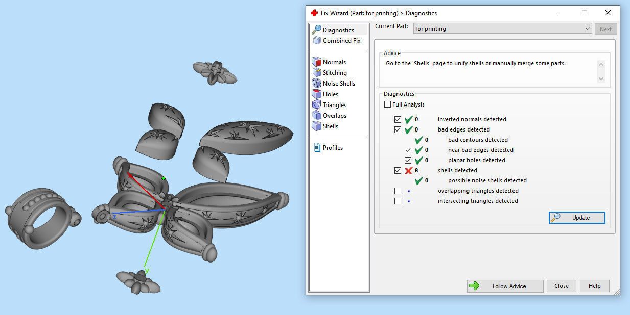Enable the Full Analysis checkbox
This screenshot has width=630, height=315.
click(x=388, y=104)
